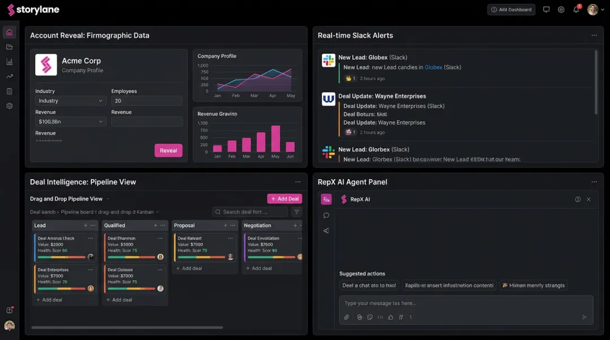This screenshot has height=340, width=610.
Task: Open the Deal Ralvant card options
Action: point(230,238)
